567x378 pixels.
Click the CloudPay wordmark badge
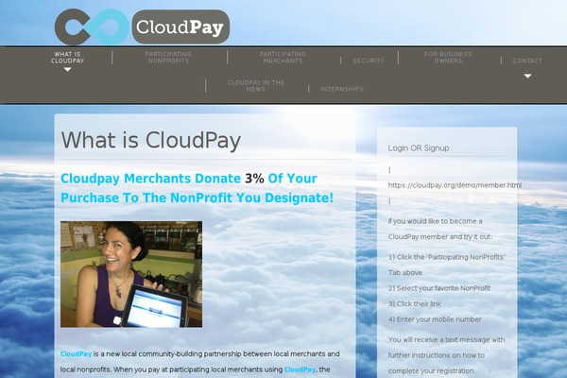click(180, 26)
